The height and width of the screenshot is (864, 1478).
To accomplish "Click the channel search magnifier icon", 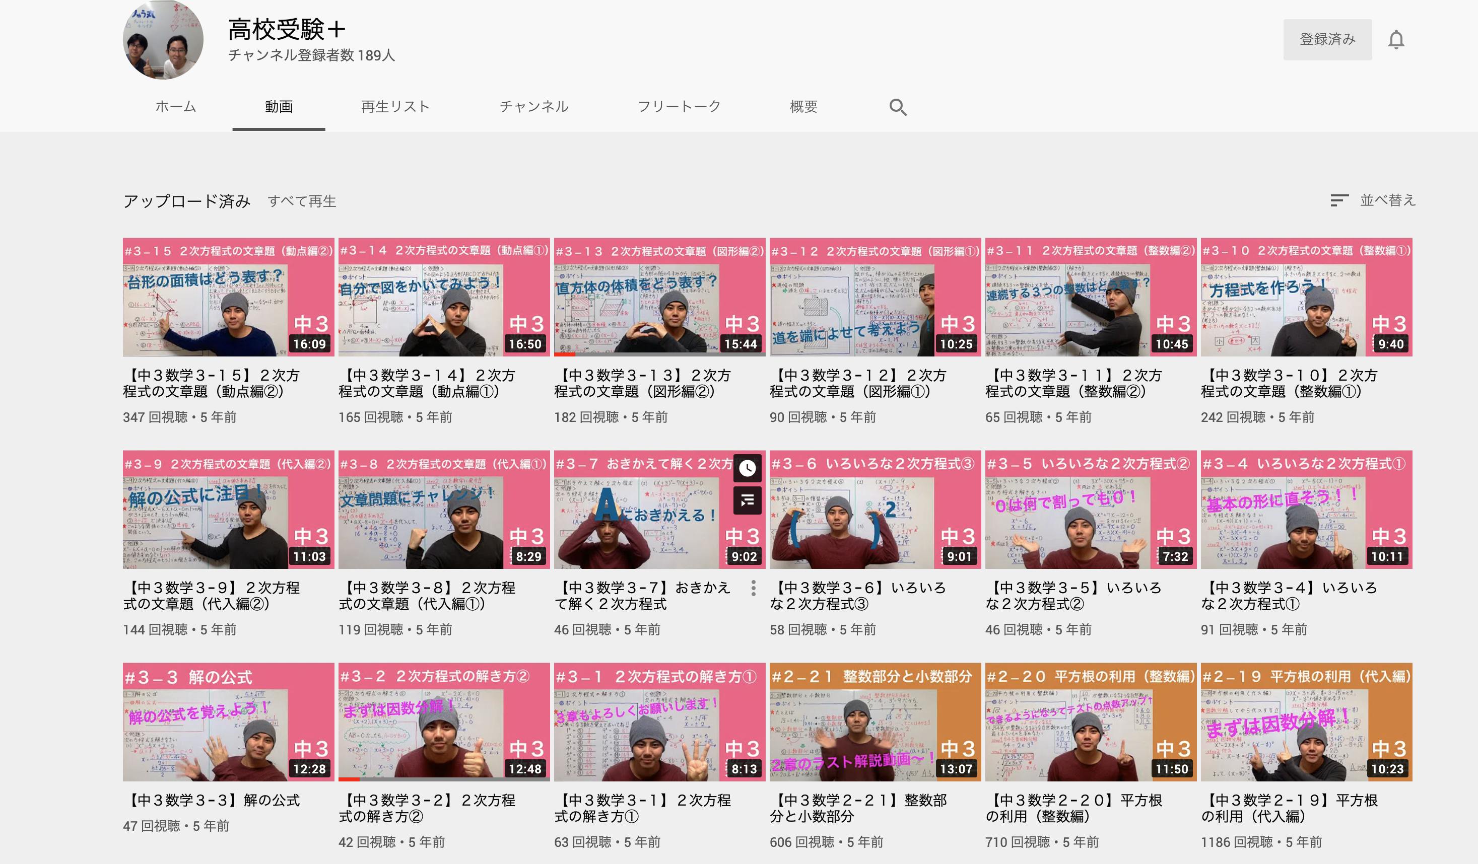I will coord(897,107).
